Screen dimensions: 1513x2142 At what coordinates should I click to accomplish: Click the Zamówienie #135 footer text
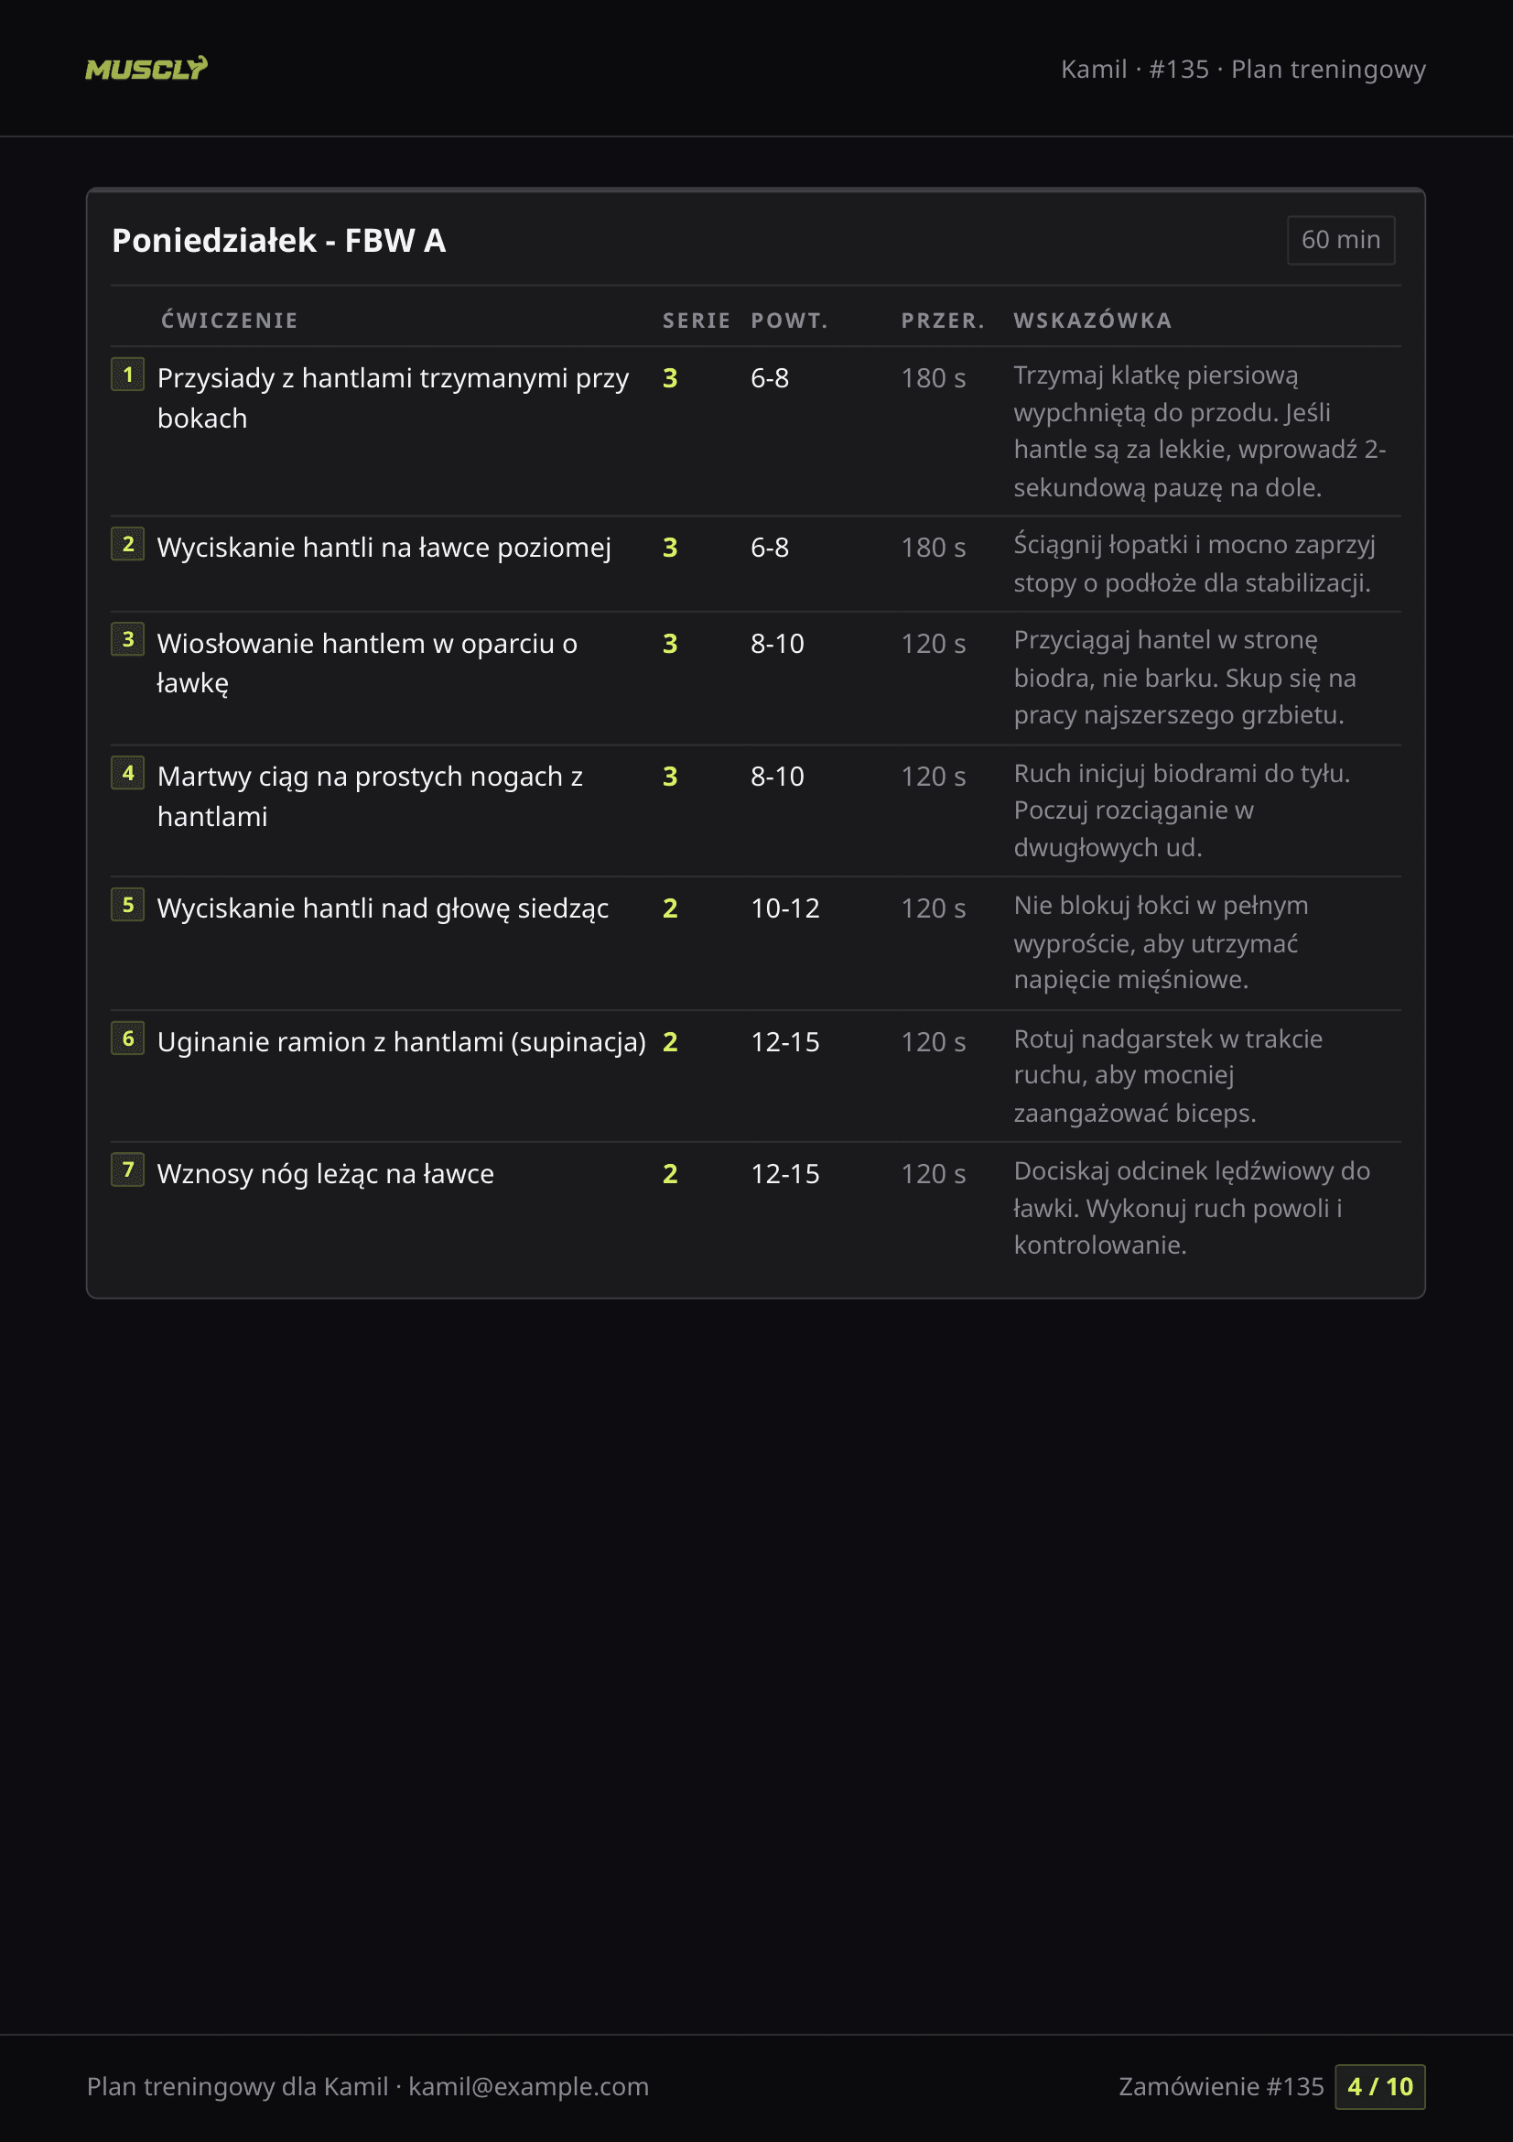tap(1220, 2087)
